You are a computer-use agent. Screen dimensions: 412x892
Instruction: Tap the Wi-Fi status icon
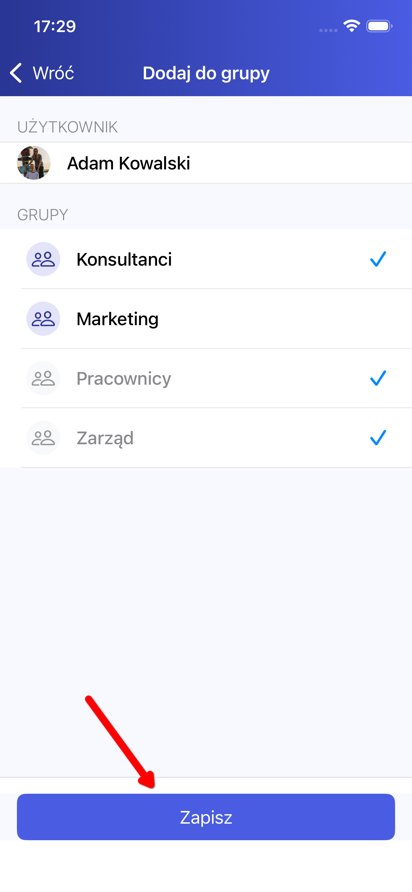351,26
